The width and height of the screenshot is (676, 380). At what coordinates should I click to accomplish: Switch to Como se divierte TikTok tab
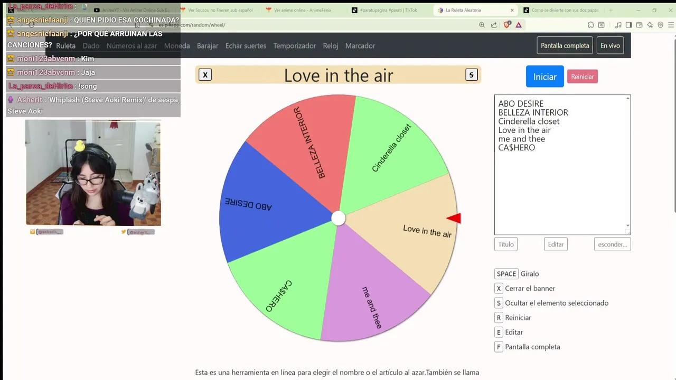[x=561, y=10]
